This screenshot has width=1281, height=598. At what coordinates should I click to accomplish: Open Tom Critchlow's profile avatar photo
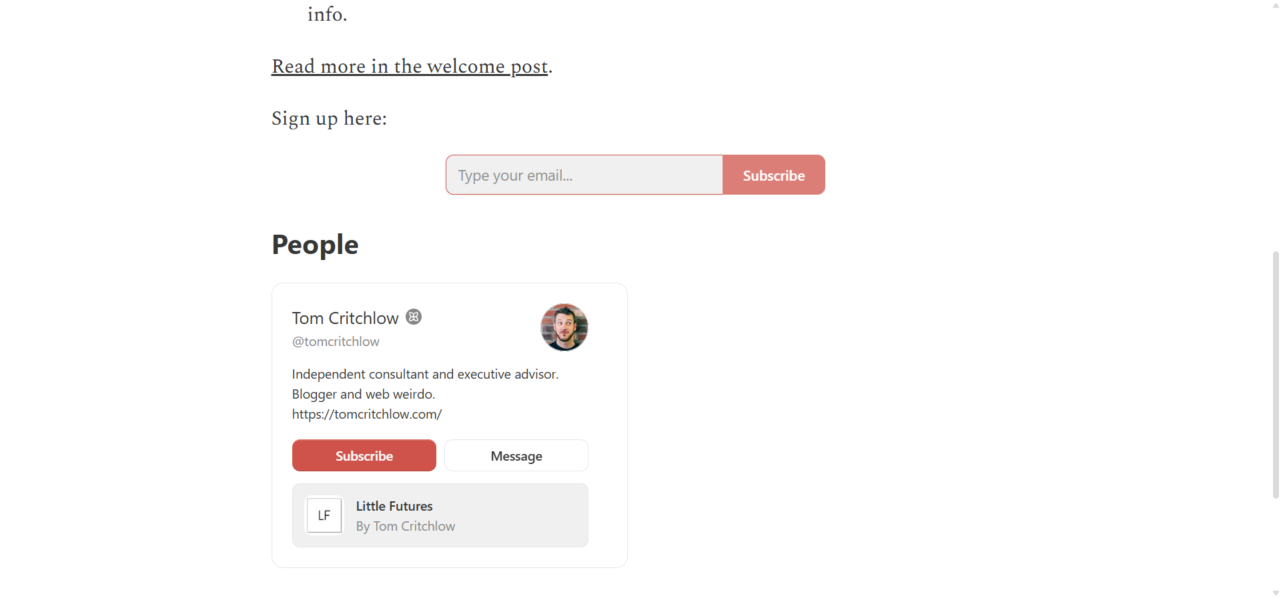[564, 327]
